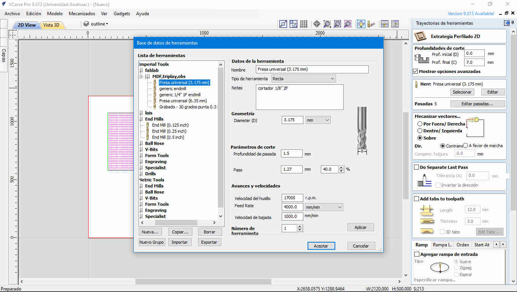Adjust the Paso percentage stepper
The image size is (517, 292).
tap(341, 170)
